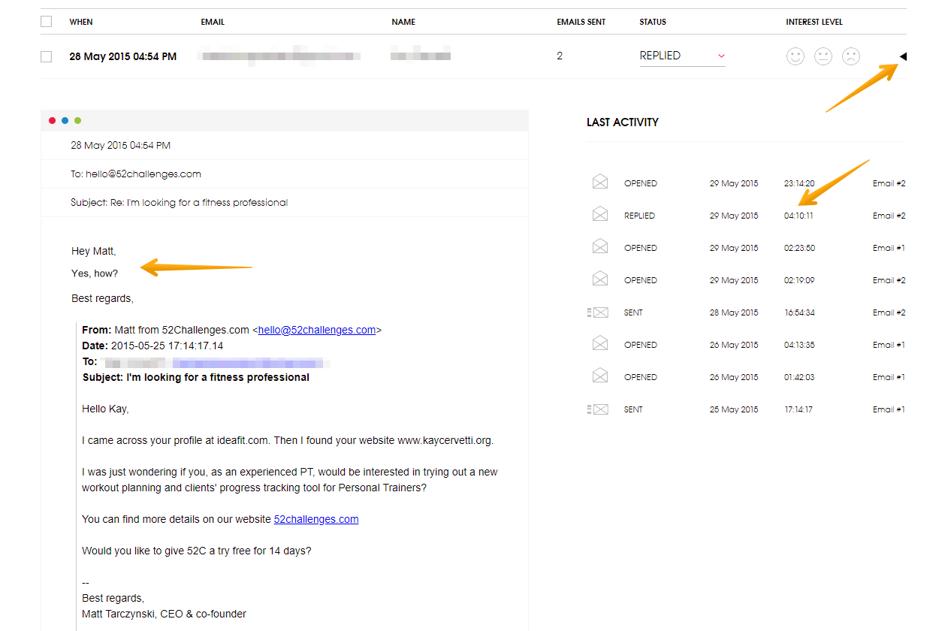Image resolution: width=945 pixels, height=631 pixels.
Task: Click the reply text Yes, how?
Action: (95, 273)
